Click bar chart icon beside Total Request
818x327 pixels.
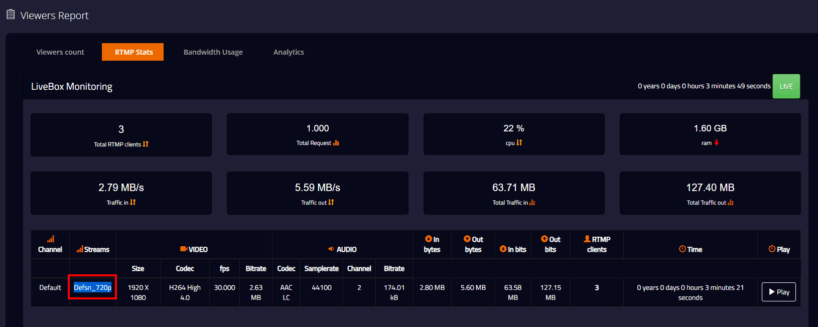[336, 143]
